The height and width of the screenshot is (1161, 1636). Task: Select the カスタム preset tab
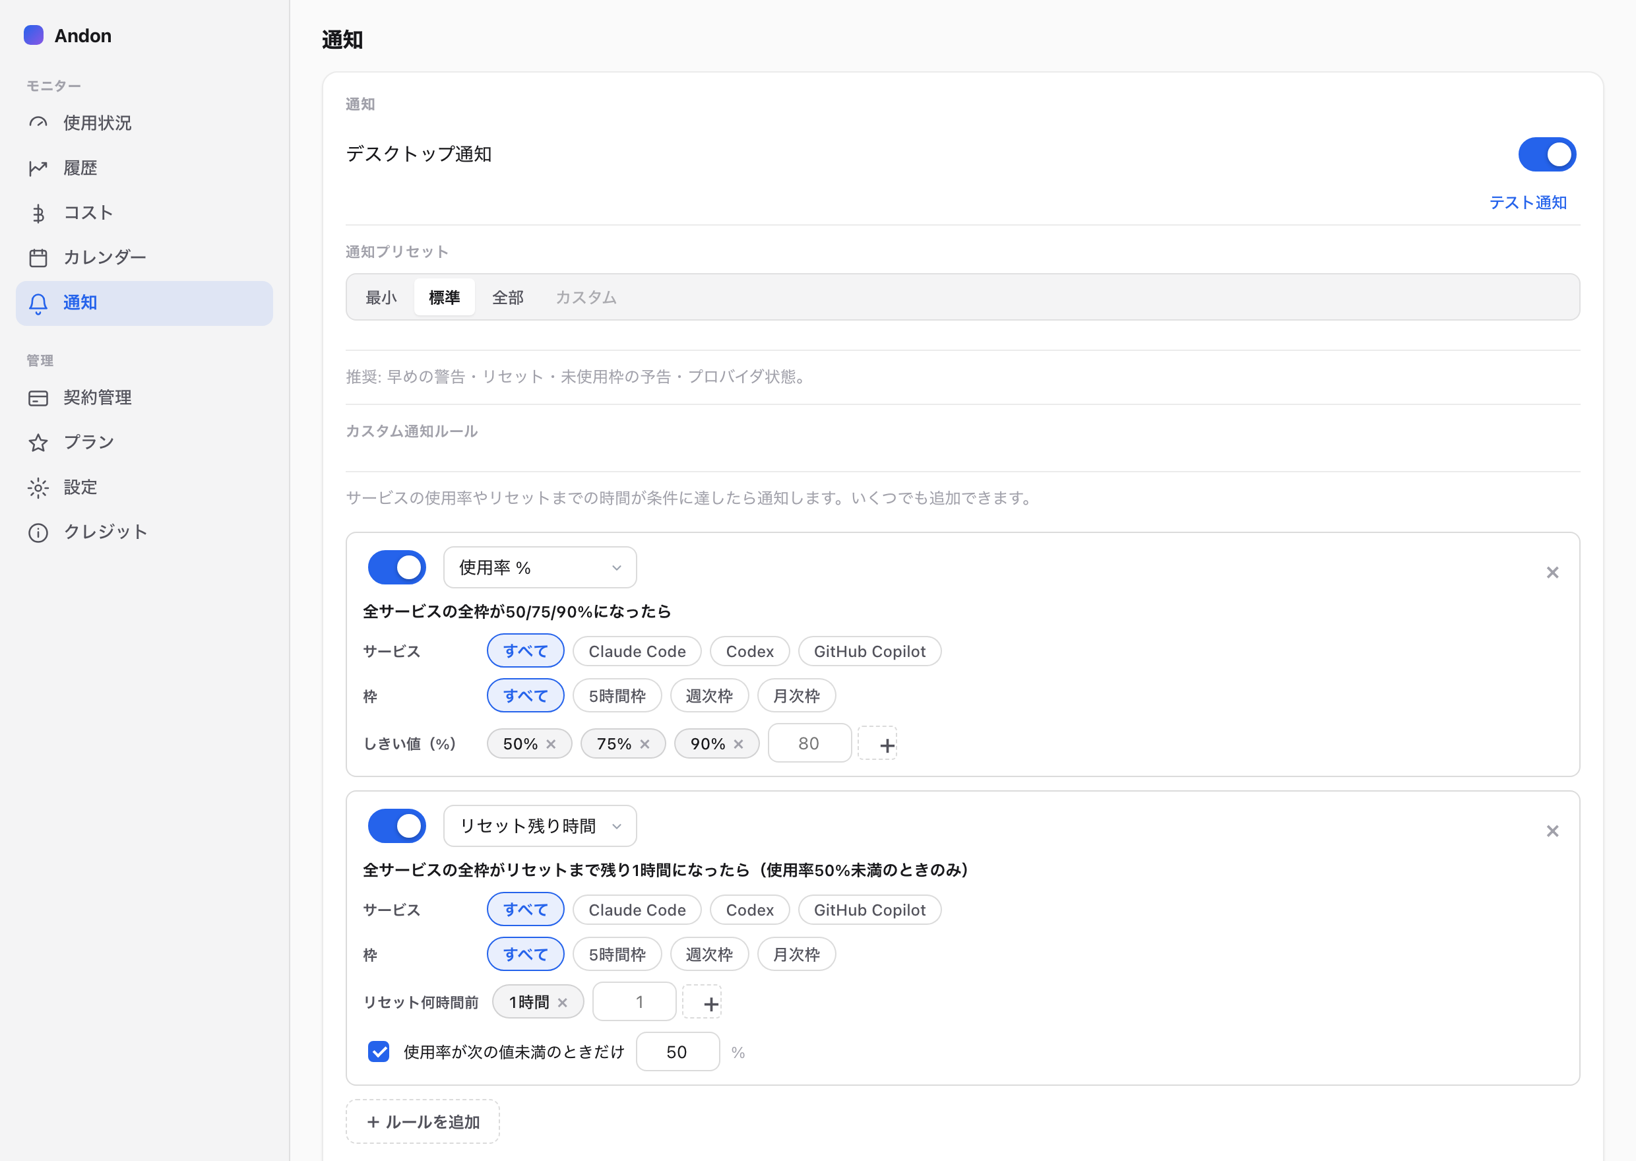click(x=585, y=298)
